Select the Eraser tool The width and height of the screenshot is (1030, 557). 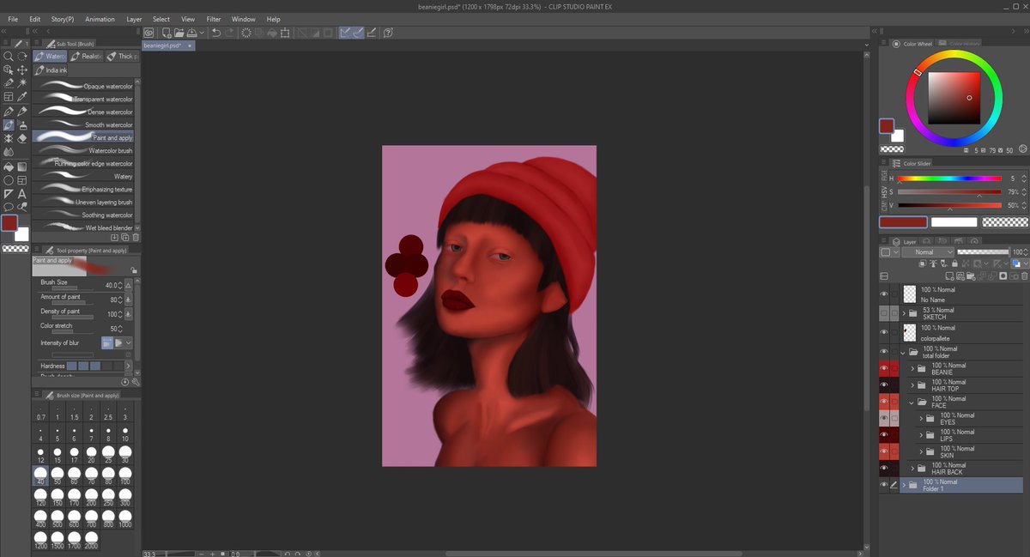tap(22, 138)
